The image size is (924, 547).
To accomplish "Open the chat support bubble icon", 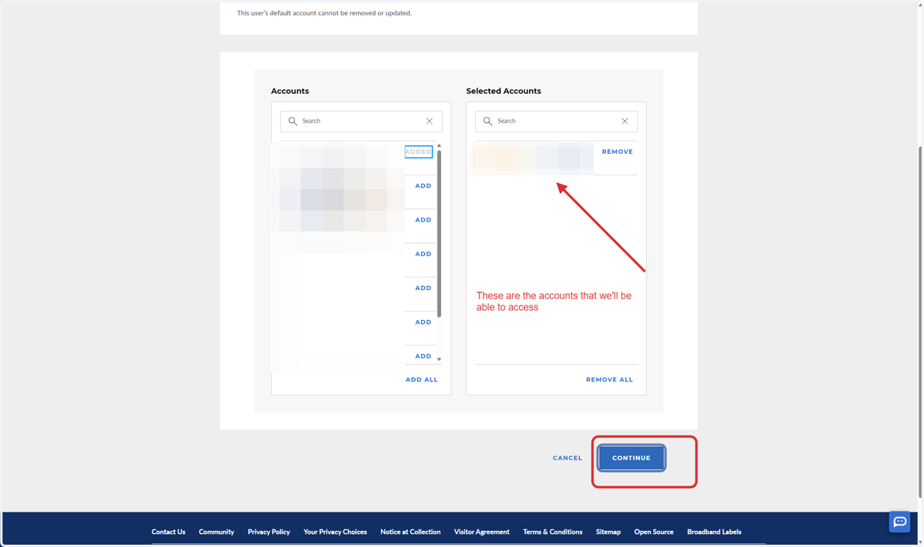I will tap(899, 522).
